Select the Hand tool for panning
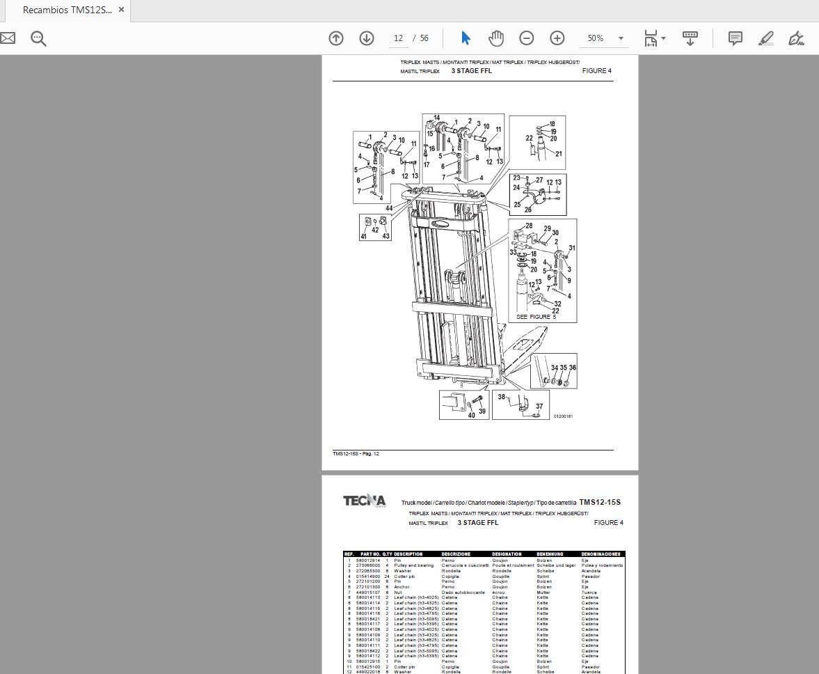Viewport: 819px width, 674px height. click(496, 38)
